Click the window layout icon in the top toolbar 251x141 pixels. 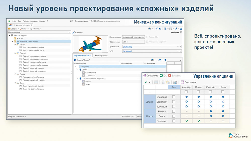[171, 29]
